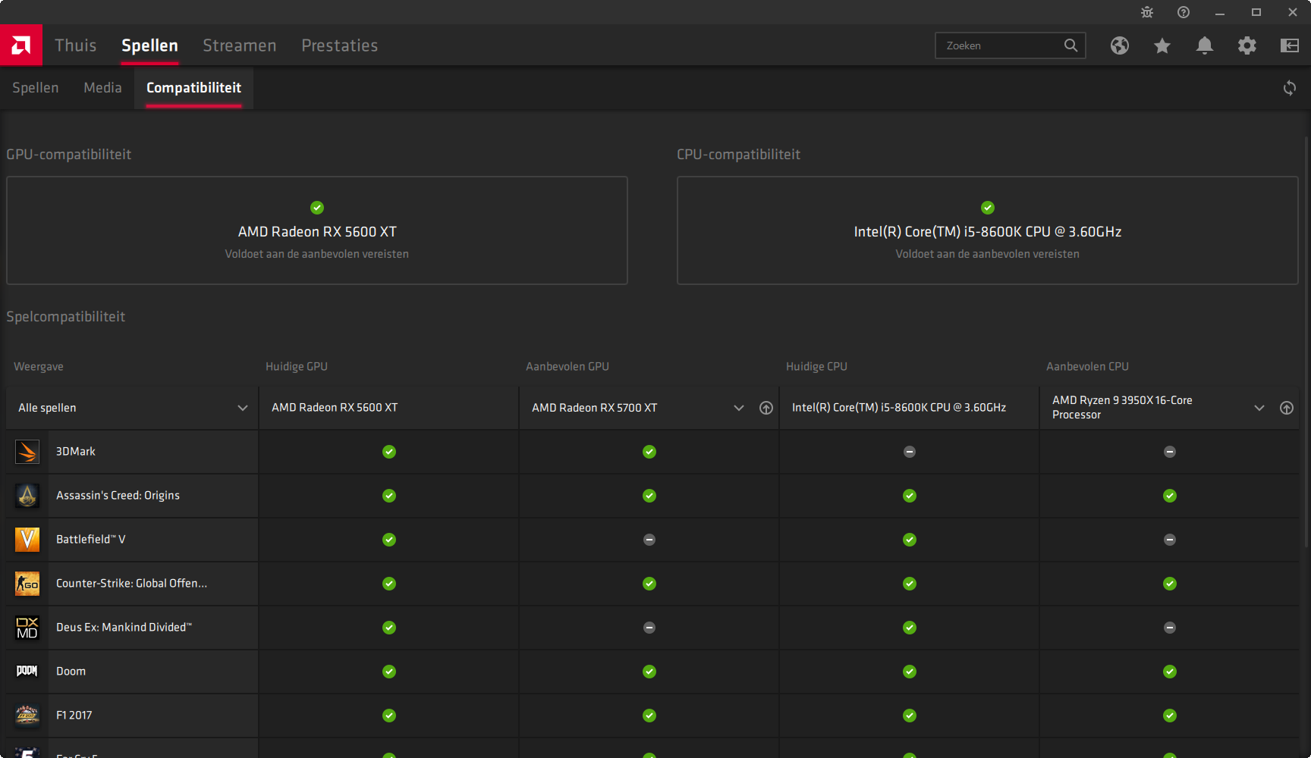
Task: Click the F1 2017 game name
Action: [x=74, y=716]
